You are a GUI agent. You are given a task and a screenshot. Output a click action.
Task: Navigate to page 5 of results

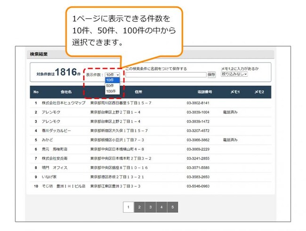pos(172,207)
